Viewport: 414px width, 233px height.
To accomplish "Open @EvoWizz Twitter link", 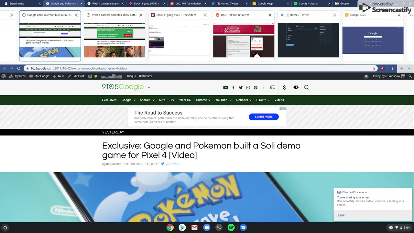I will click(x=172, y=164).
